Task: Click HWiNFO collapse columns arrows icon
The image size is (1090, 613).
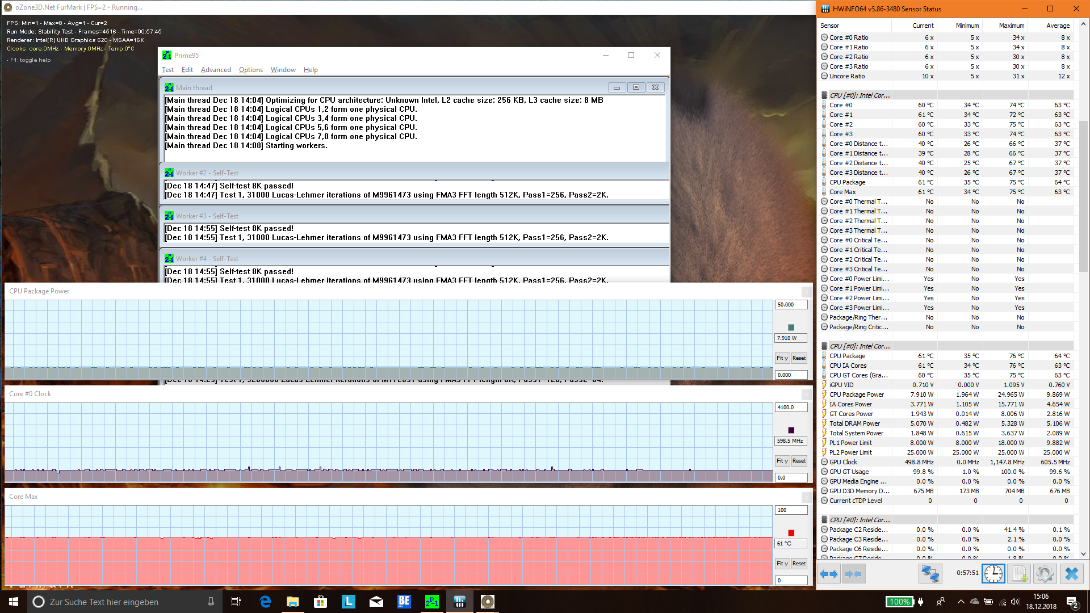Action: 853,574
